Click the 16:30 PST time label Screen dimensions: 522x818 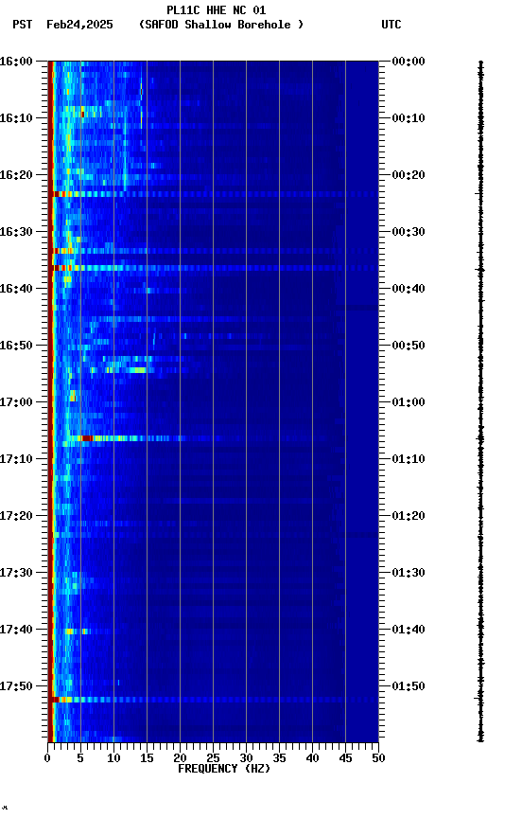pos(16,232)
